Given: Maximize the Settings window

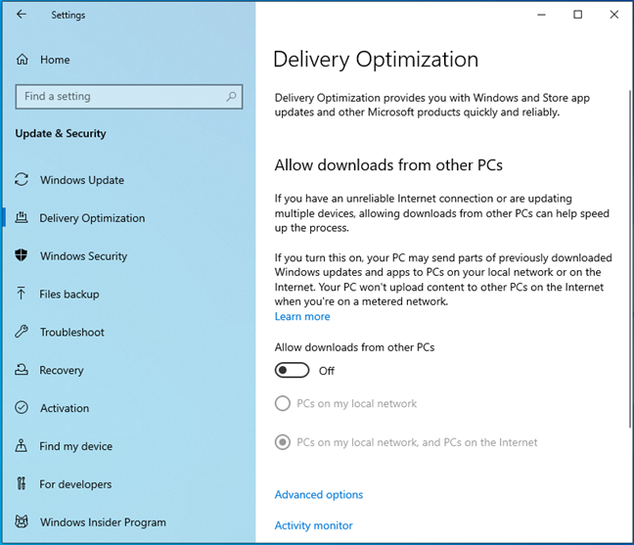Looking at the screenshot, I should [x=578, y=15].
